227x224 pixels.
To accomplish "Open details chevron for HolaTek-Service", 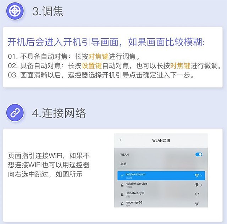I will (x=201, y=185).
